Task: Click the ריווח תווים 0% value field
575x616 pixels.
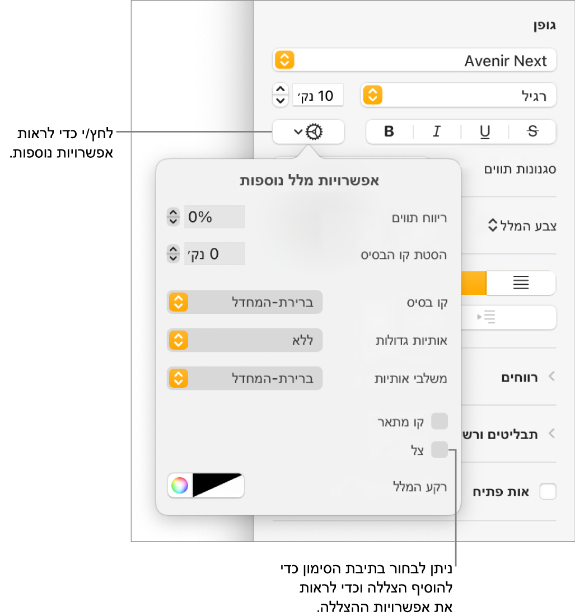Action: [x=214, y=217]
